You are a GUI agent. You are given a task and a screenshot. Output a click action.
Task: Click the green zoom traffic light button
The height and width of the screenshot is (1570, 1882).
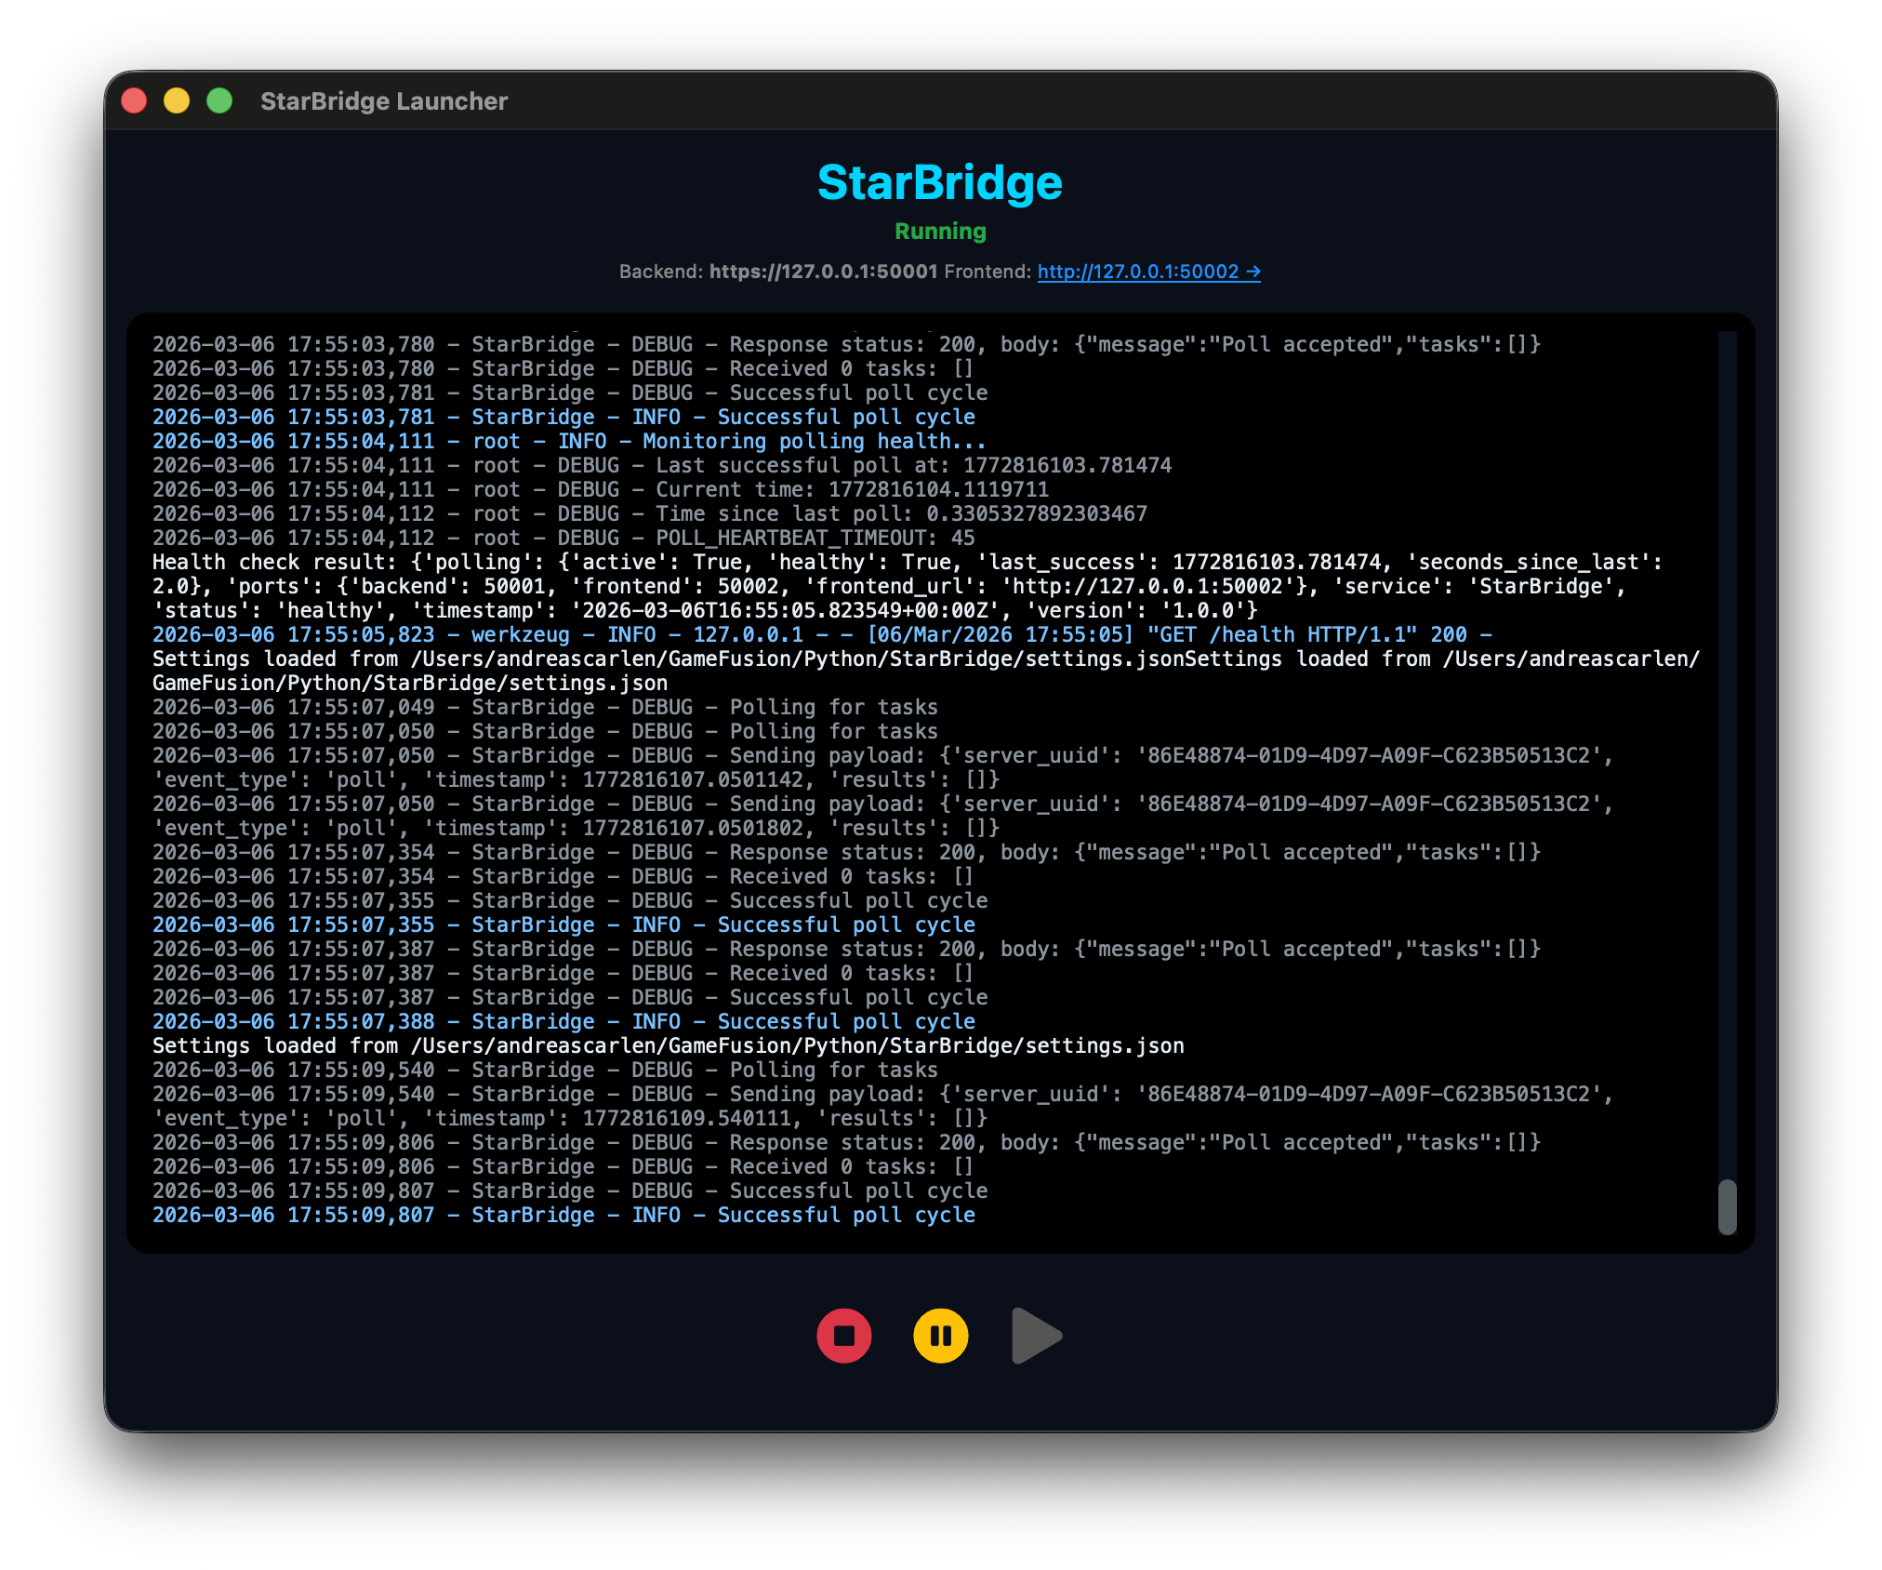pyautogui.click(x=219, y=100)
